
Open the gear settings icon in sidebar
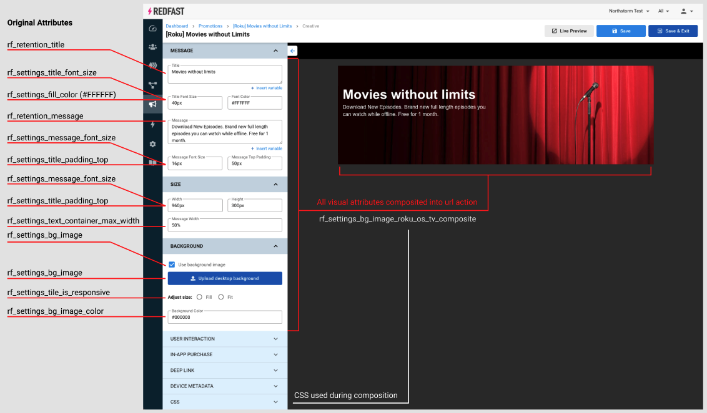coord(152,144)
